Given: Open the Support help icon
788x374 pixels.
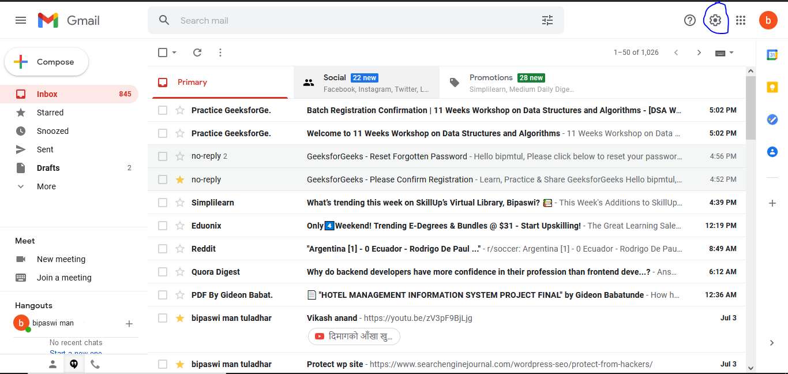Looking at the screenshot, I should [690, 20].
